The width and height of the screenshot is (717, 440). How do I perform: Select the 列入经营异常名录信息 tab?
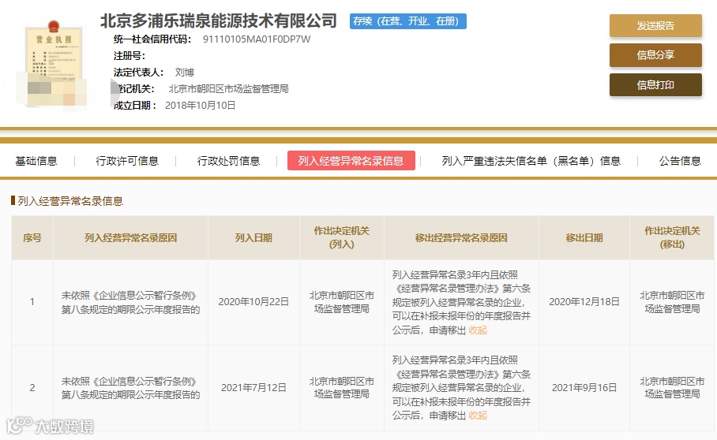pos(351,161)
